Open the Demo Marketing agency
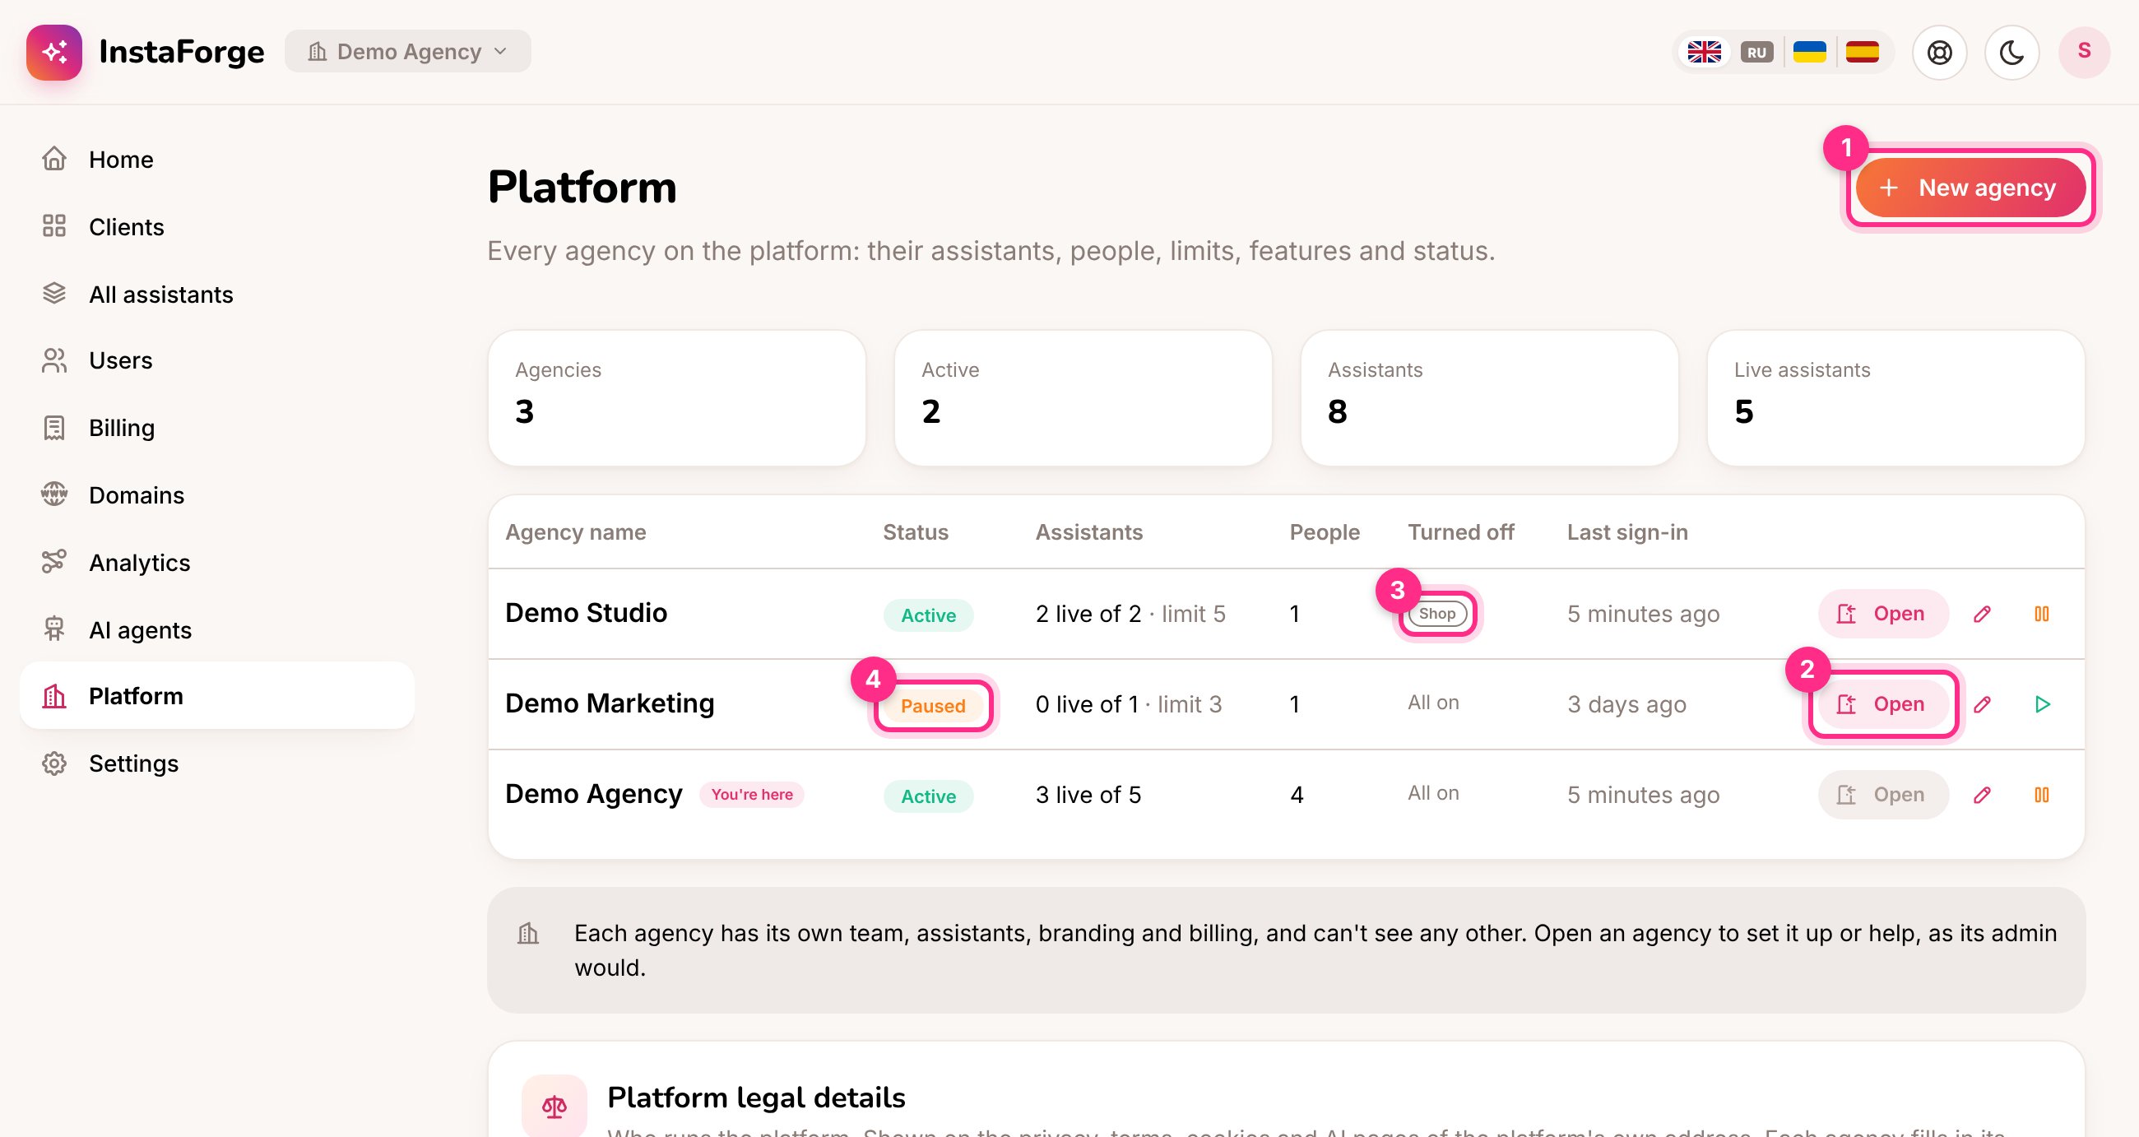Image resolution: width=2139 pixels, height=1137 pixels. tap(1882, 704)
